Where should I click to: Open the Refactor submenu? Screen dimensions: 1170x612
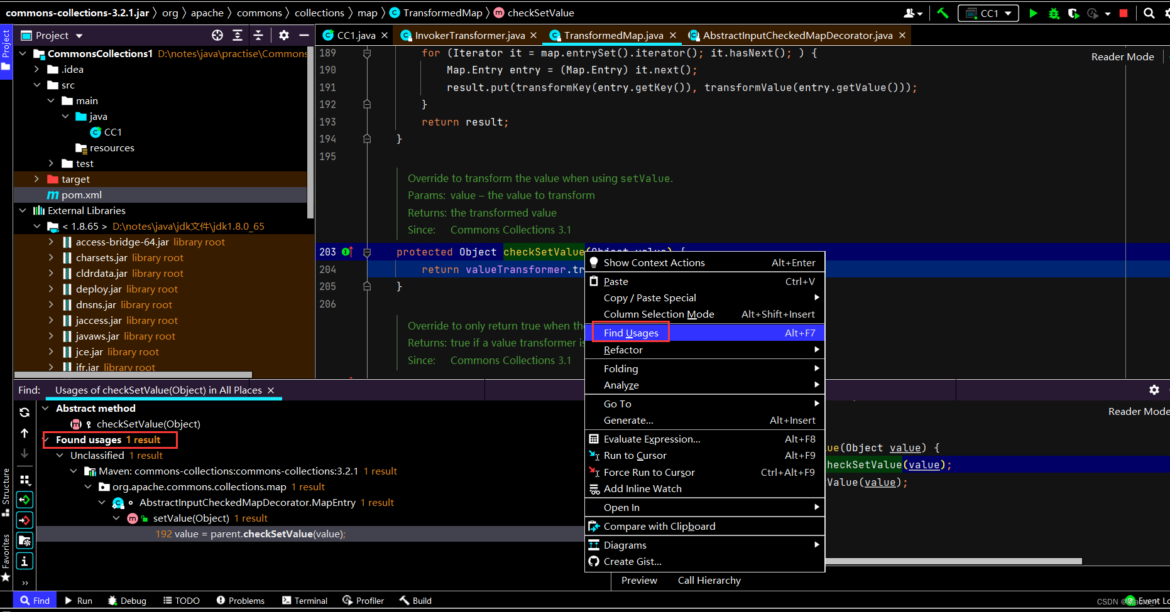[704, 350]
